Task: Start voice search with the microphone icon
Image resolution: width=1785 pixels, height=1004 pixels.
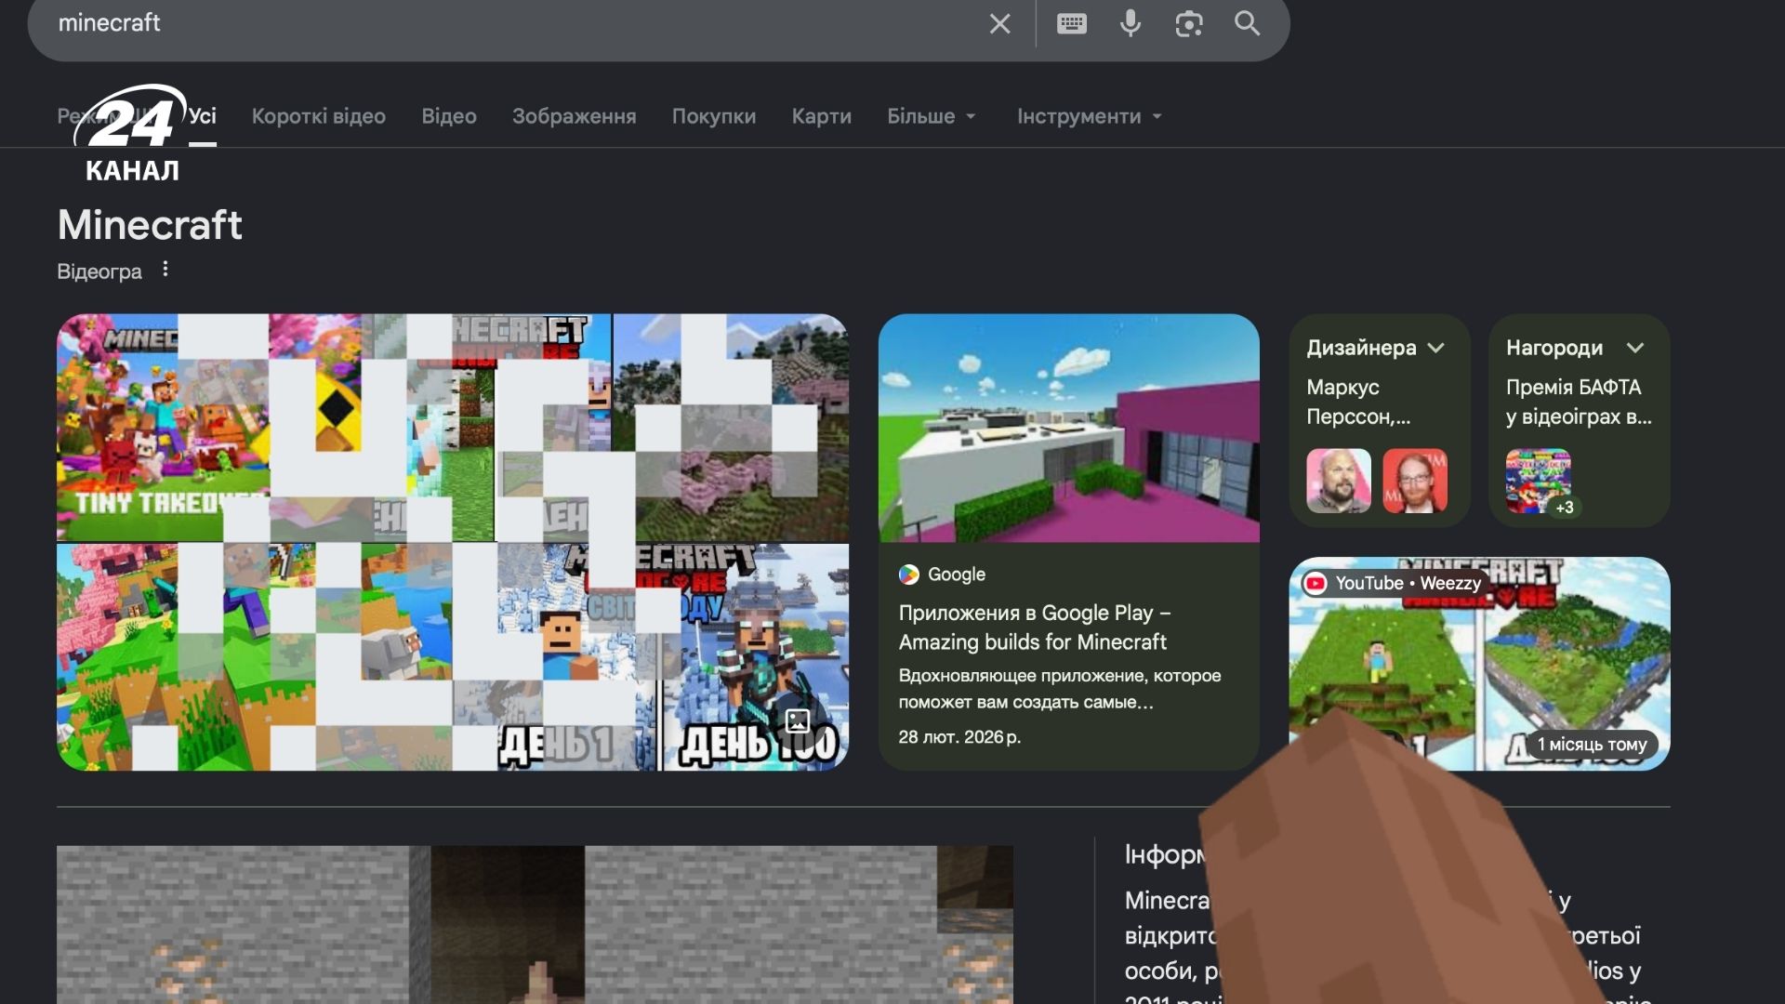Action: point(1130,24)
